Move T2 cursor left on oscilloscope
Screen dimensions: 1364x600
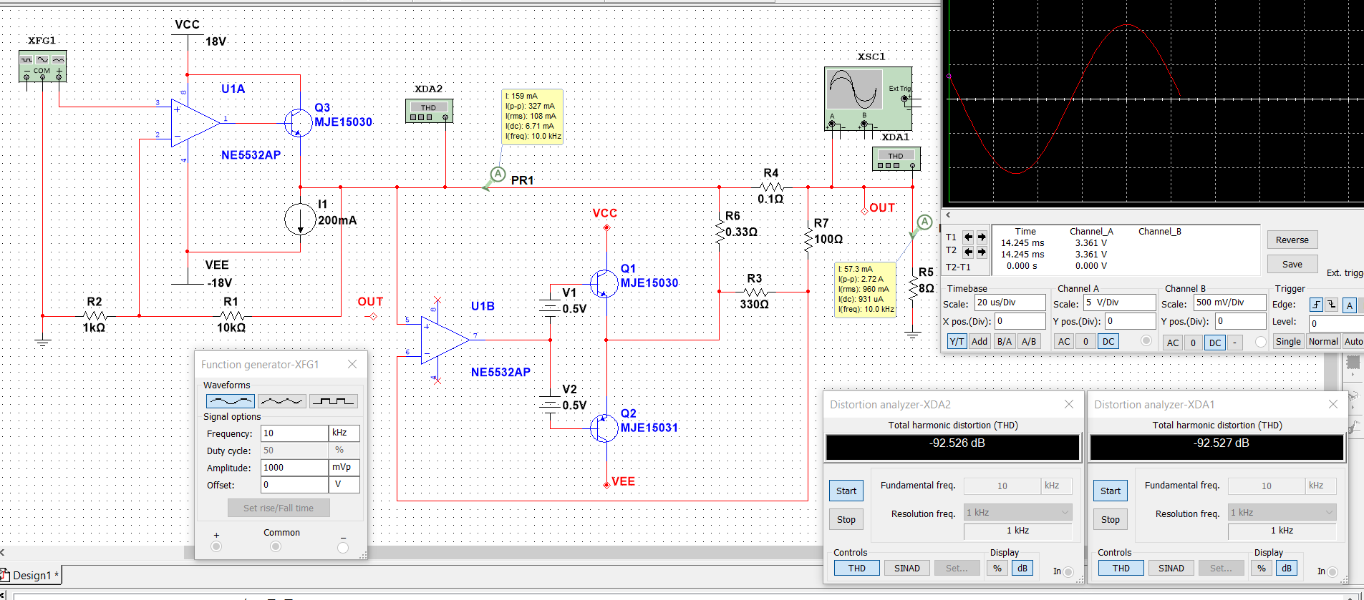pos(968,252)
